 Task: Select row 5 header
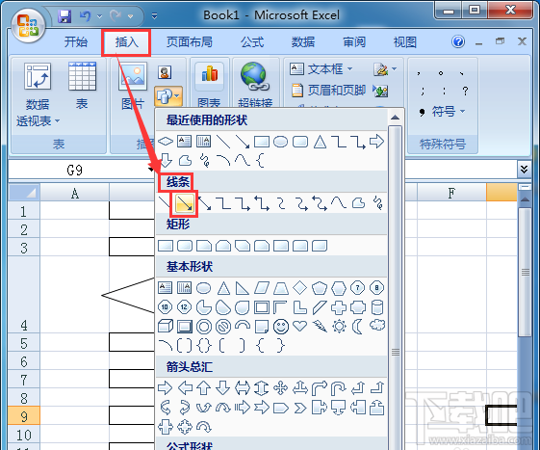pos(24,343)
